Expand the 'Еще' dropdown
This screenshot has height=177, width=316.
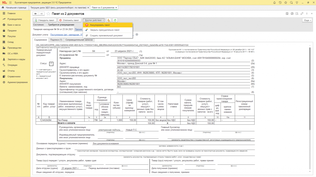click(307, 20)
